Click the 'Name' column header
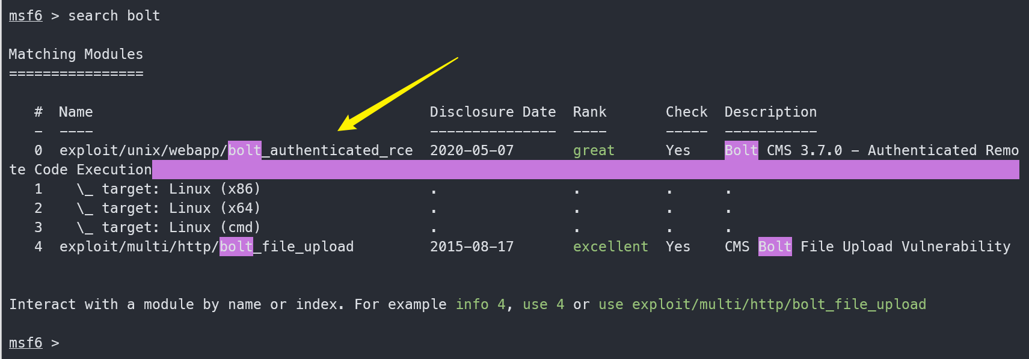1029x359 pixels. click(76, 112)
